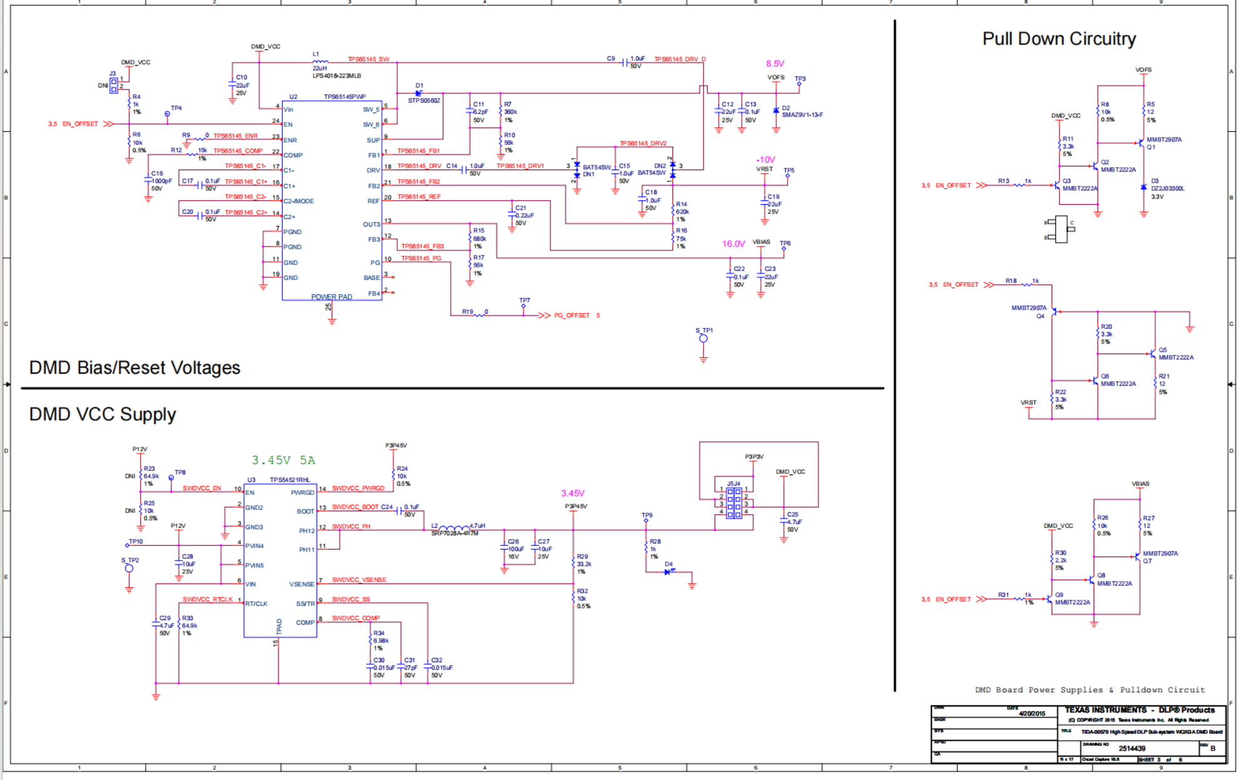This screenshot has height=780, width=1240.
Task: Click the TP4 test point label
Action: (176, 108)
